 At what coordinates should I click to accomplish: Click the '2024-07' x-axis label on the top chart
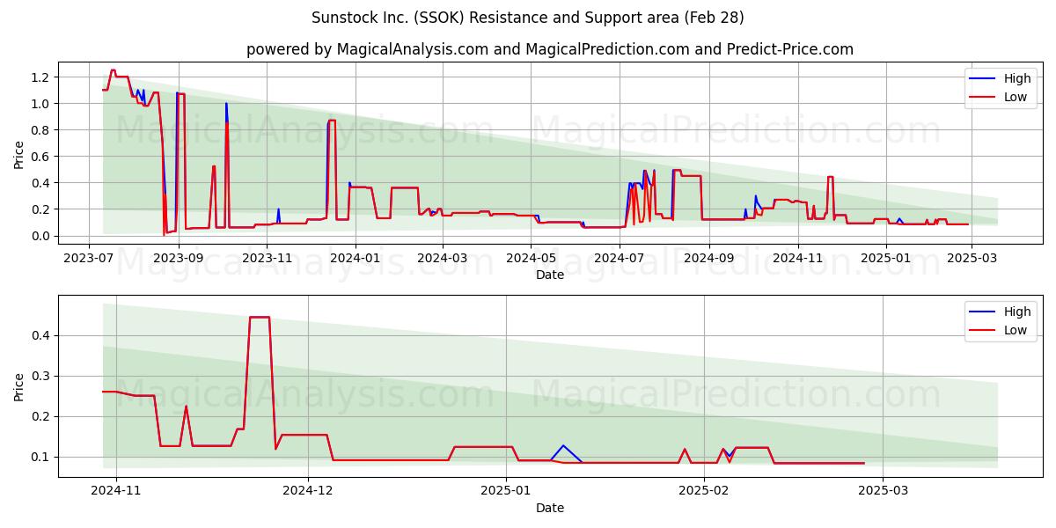coord(620,258)
